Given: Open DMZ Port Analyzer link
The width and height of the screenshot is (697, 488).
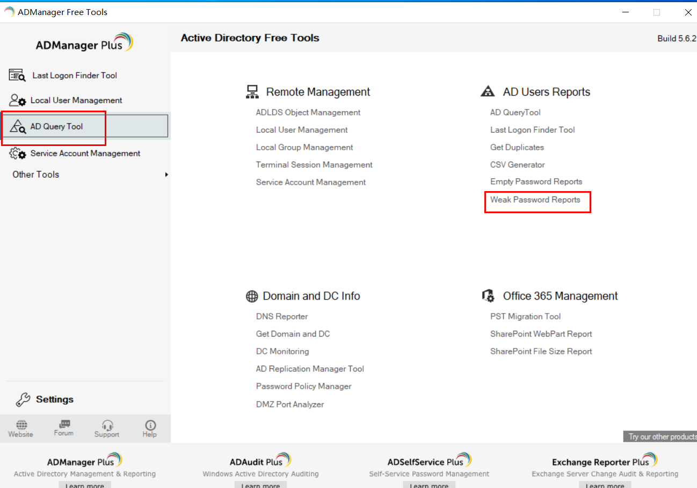Looking at the screenshot, I should tap(290, 404).
